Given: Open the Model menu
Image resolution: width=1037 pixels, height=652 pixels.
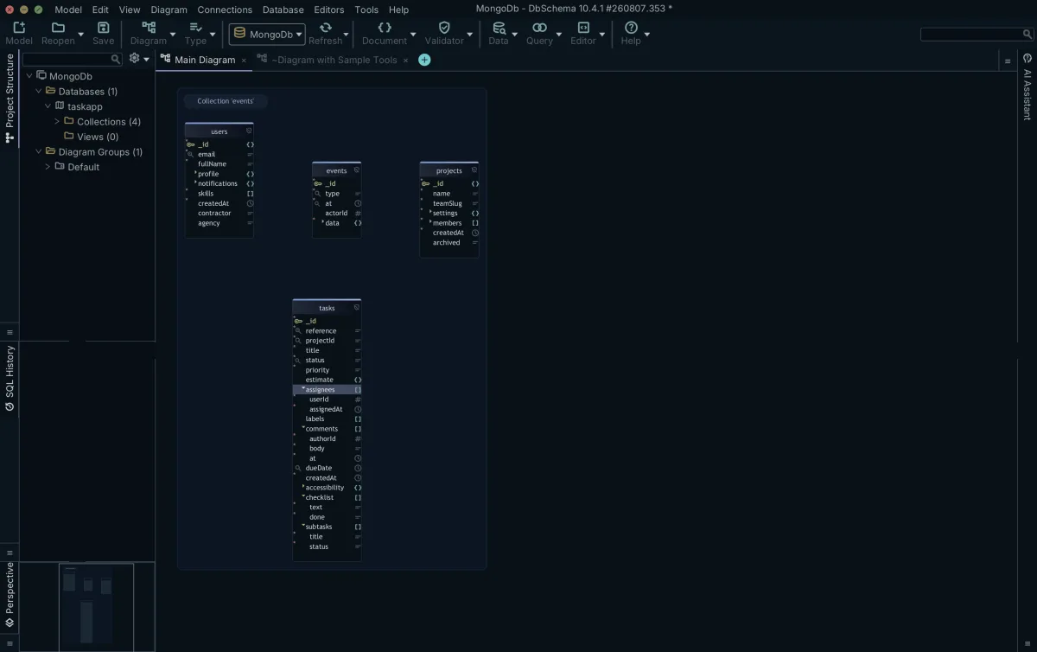Looking at the screenshot, I should tap(68, 10).
